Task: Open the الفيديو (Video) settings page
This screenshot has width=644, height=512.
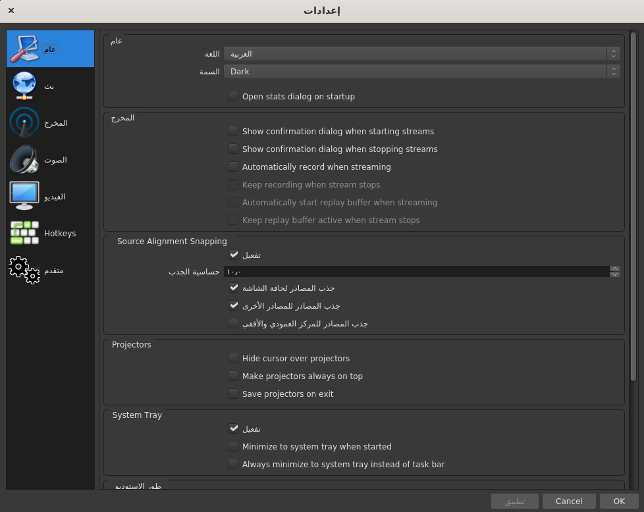Action: point(50,195)
